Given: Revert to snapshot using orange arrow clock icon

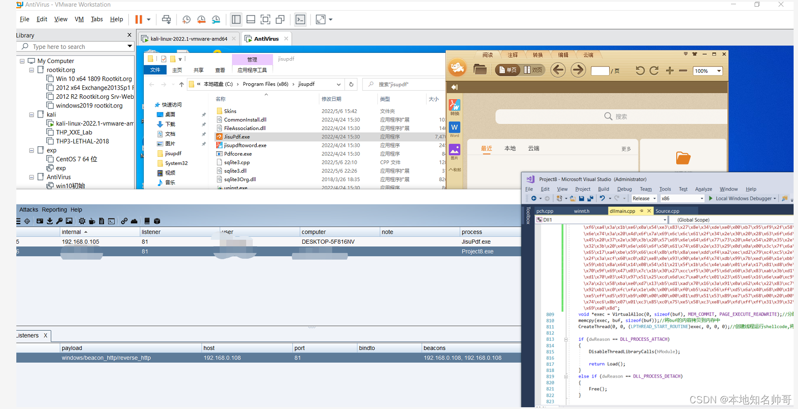Looking at the screenshot, I should pyautogui.click(x=201, y=19).
